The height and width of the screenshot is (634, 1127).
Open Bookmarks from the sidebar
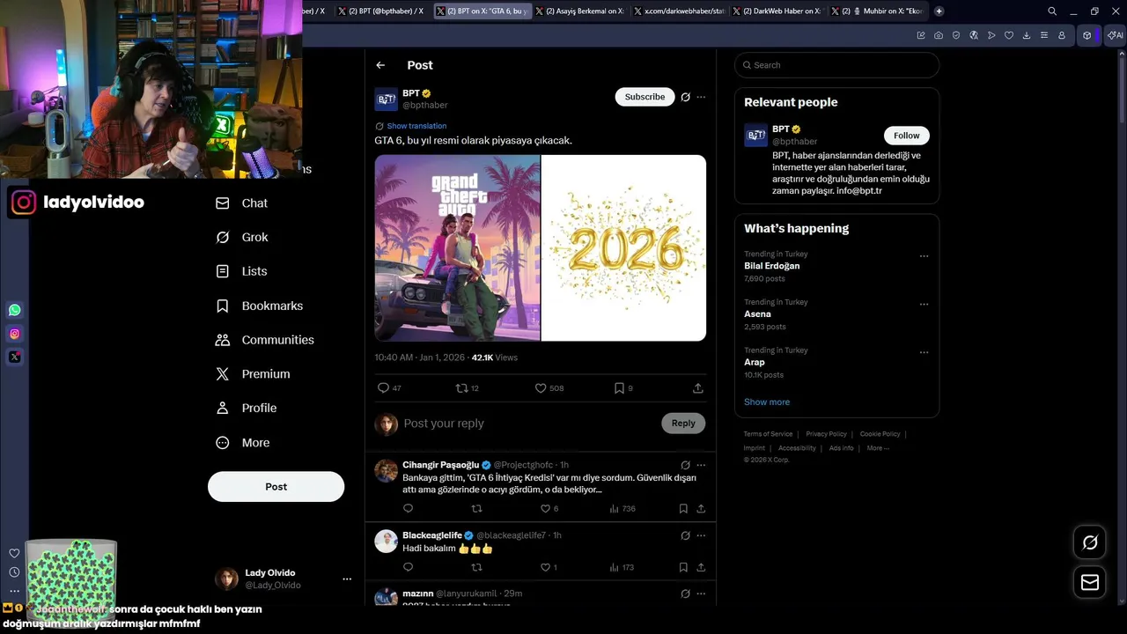click(260, 306)
